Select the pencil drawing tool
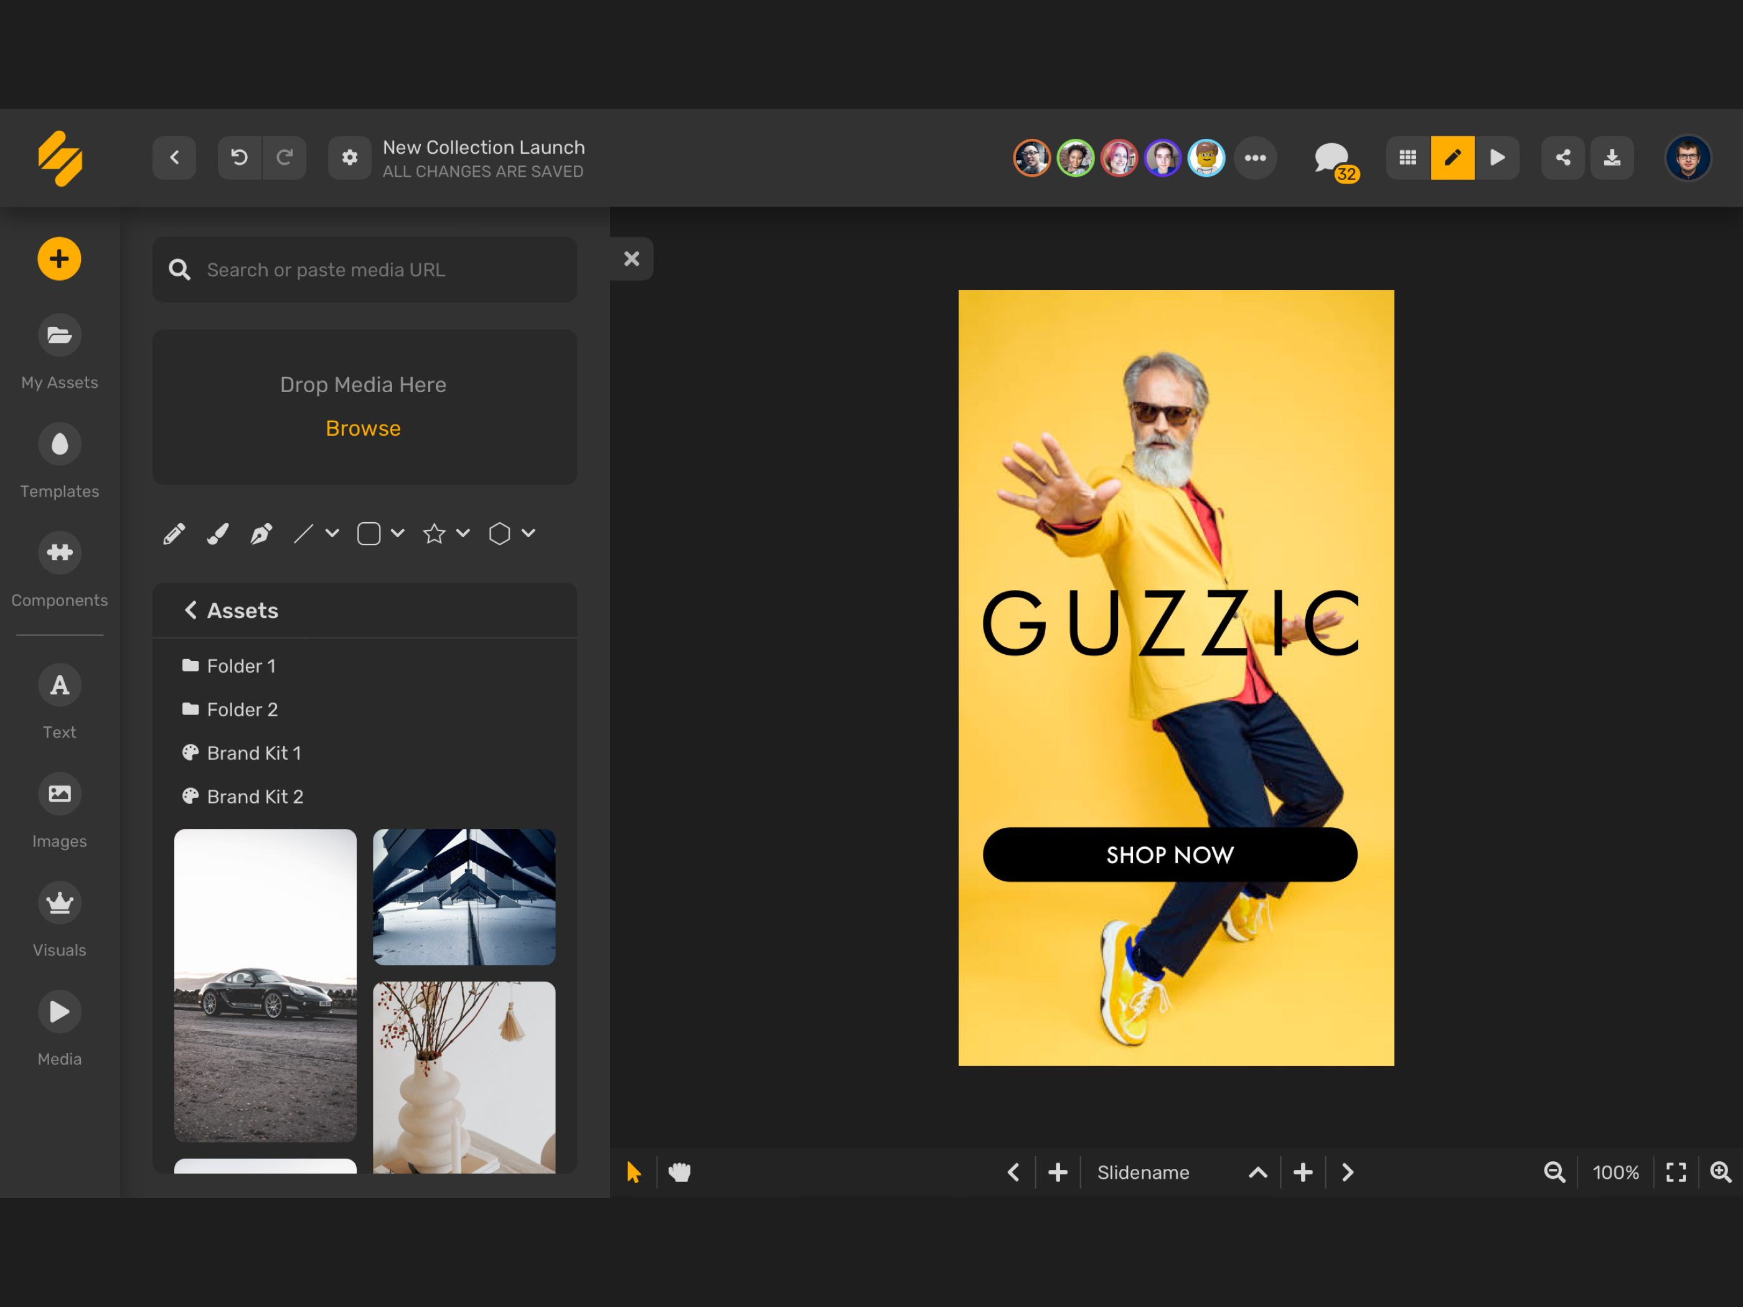1743x1307 pixels. pyautogui.click(x=174, y=534)
